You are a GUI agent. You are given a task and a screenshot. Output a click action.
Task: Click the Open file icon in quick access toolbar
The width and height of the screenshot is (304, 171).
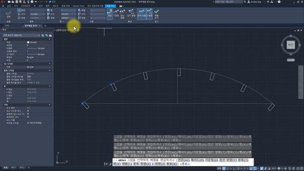click(x=13, y=2)
